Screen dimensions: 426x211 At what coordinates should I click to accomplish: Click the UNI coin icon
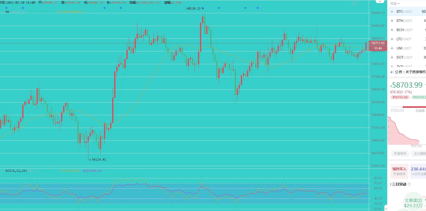click(392, 48)
